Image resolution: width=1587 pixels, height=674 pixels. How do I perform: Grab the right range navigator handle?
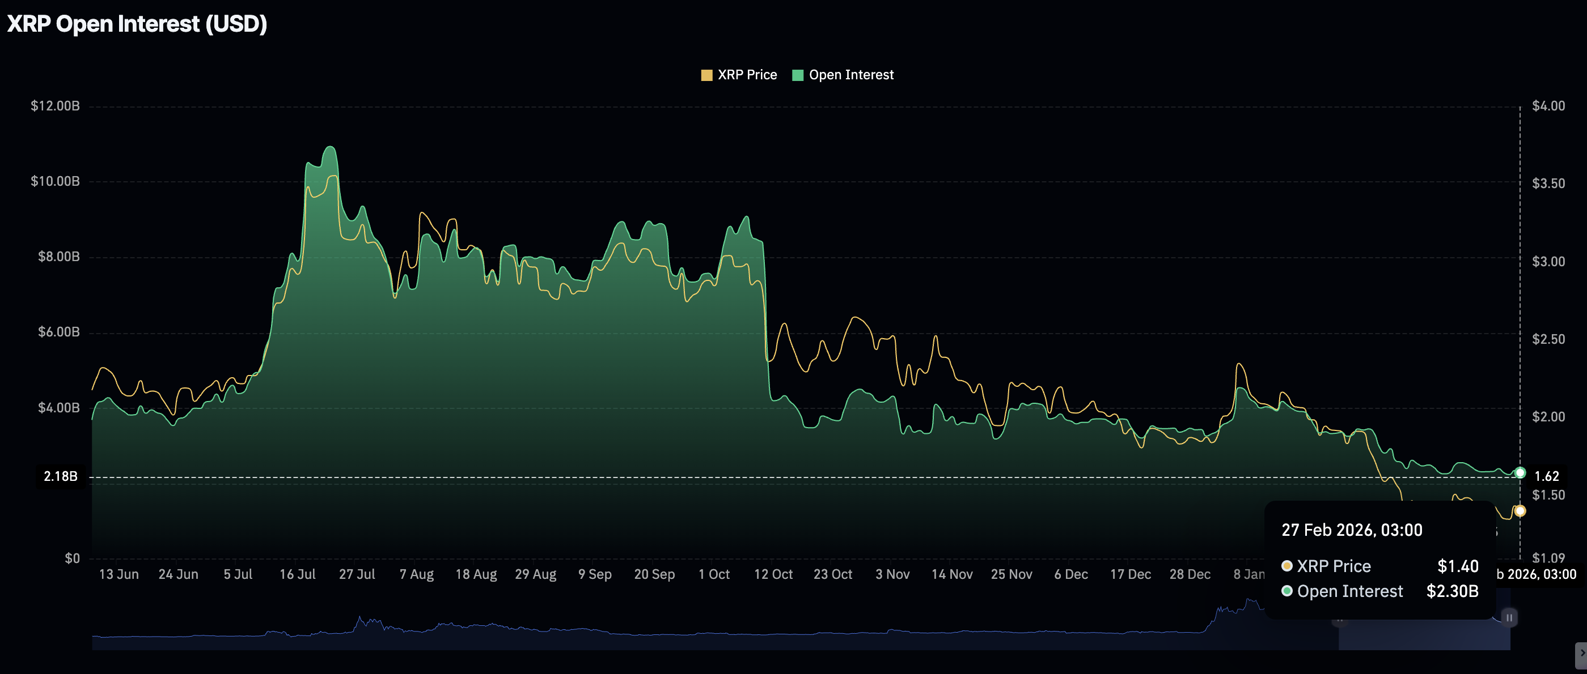[1509, 617]
